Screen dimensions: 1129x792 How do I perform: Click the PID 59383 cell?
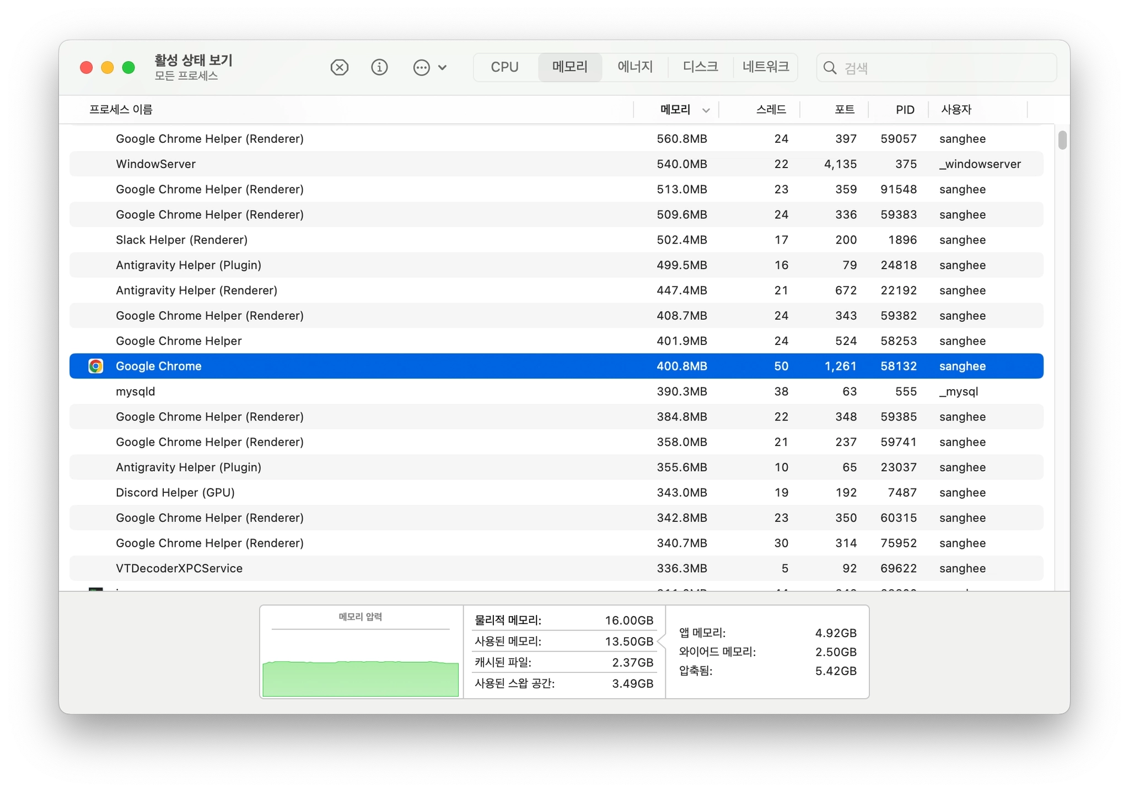click(899, 215)
